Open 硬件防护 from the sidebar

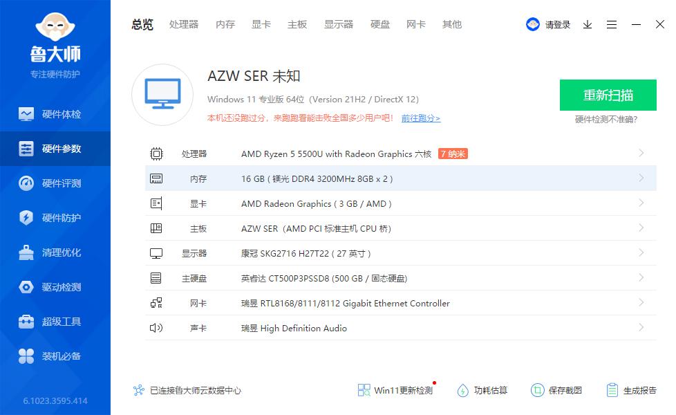[x=55, y=217]
